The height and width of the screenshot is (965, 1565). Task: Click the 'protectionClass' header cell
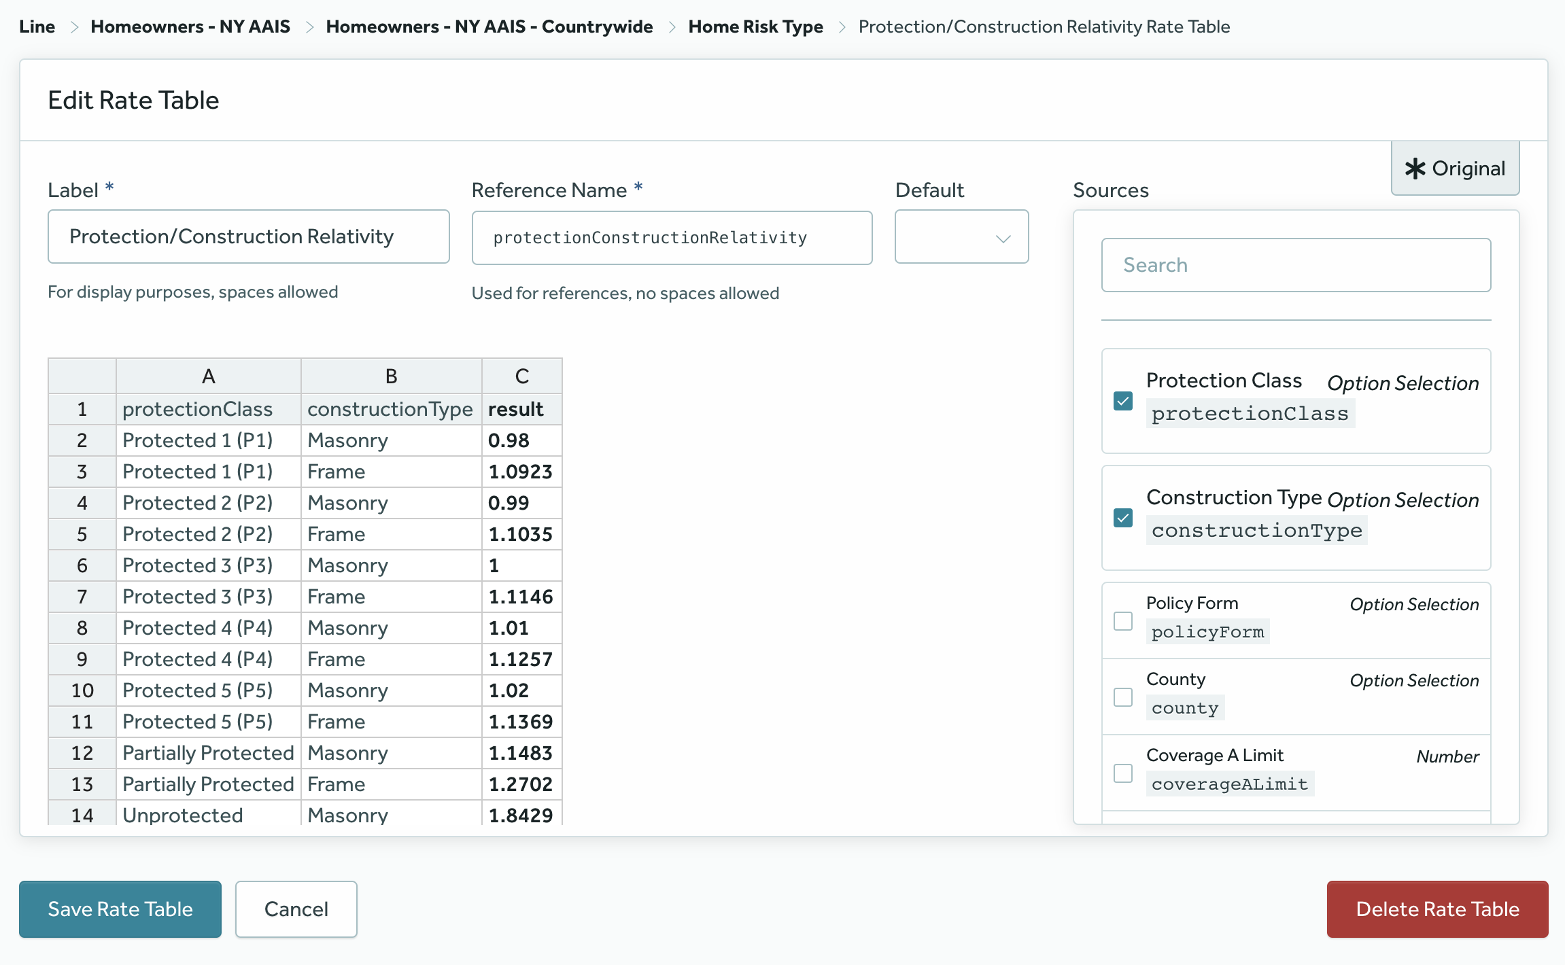pos(209,409)
